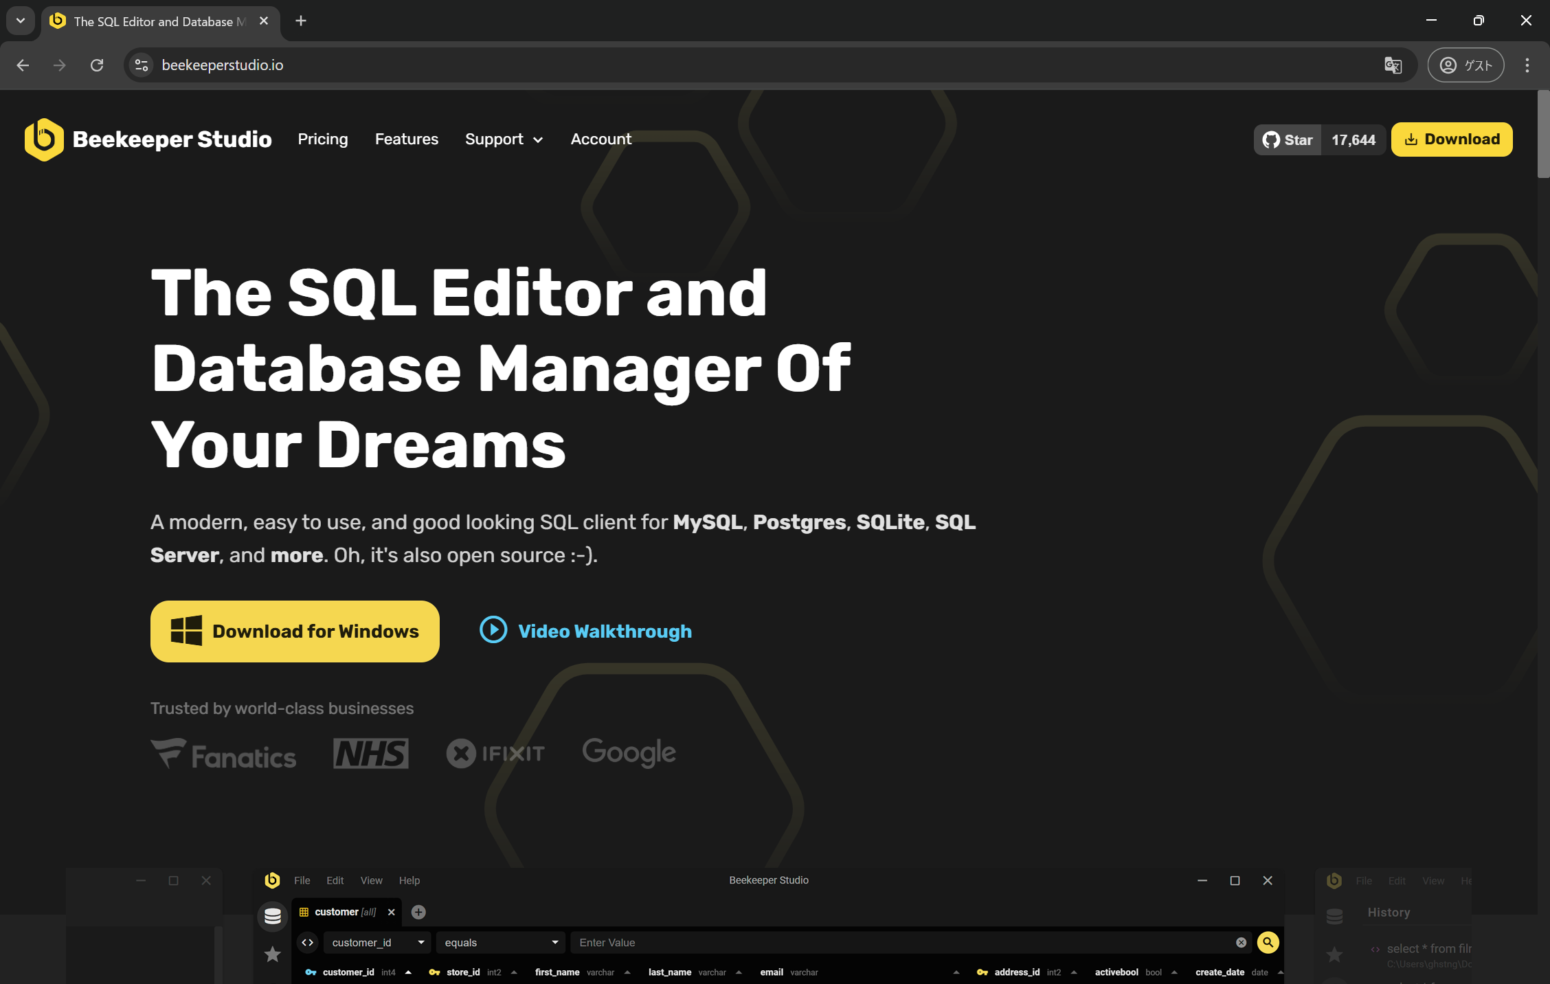1550x984 pixels.
Task: Click the Beekeeper logo in preview titlebar
Action: tap(273, 880)
